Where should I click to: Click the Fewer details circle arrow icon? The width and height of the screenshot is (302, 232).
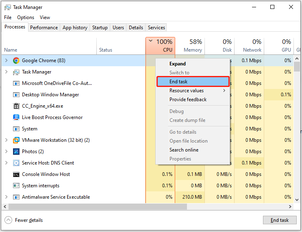click(8, 220)
